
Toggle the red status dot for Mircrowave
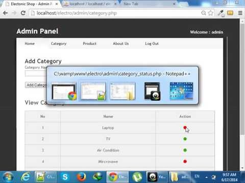[185, 161]
